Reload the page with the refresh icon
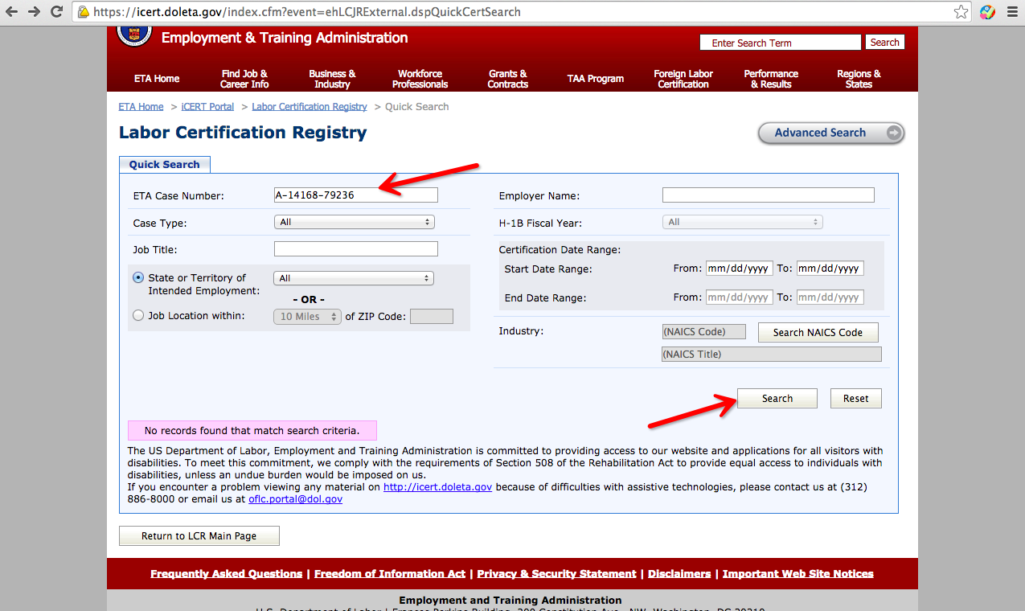 [x=56, y=12]
